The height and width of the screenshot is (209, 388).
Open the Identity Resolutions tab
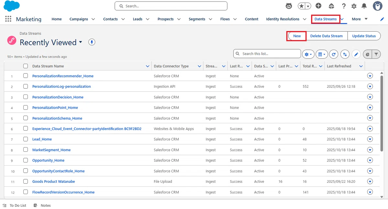coord(283,19)
